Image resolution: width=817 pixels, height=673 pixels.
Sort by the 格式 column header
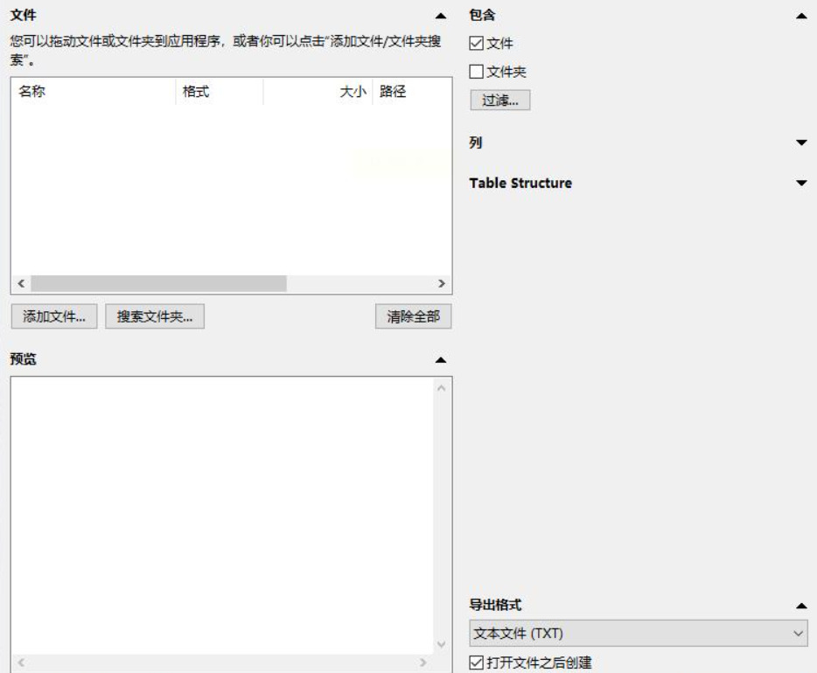pos(220,92)
